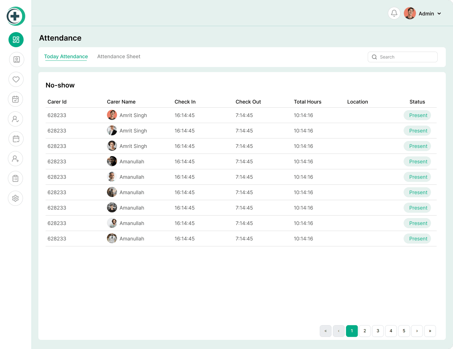Viewport: 453px width, 349px height.
Task: Click the Check In column header
Action: tap(185, 102)
